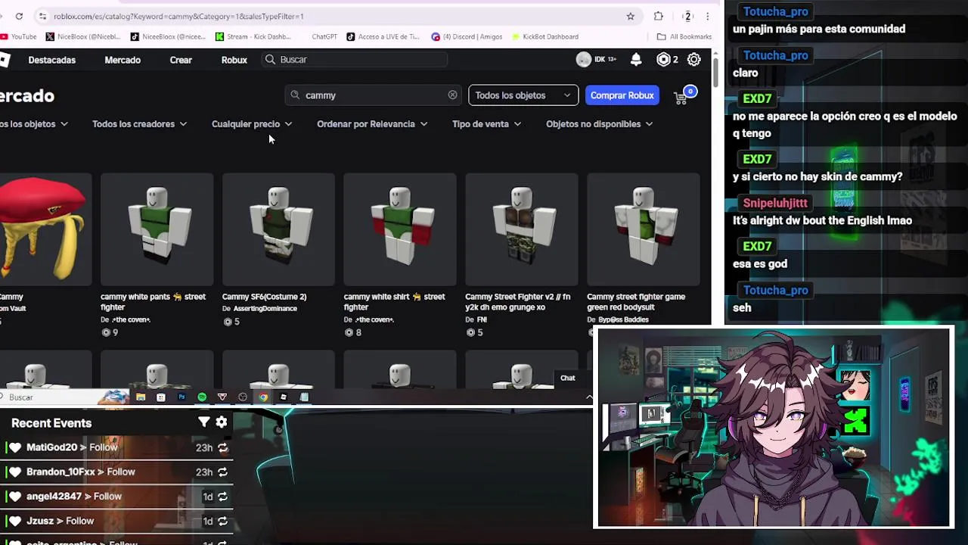
Task: Click the MatiGod20 event entry
Action: click(x=117, y=447)
